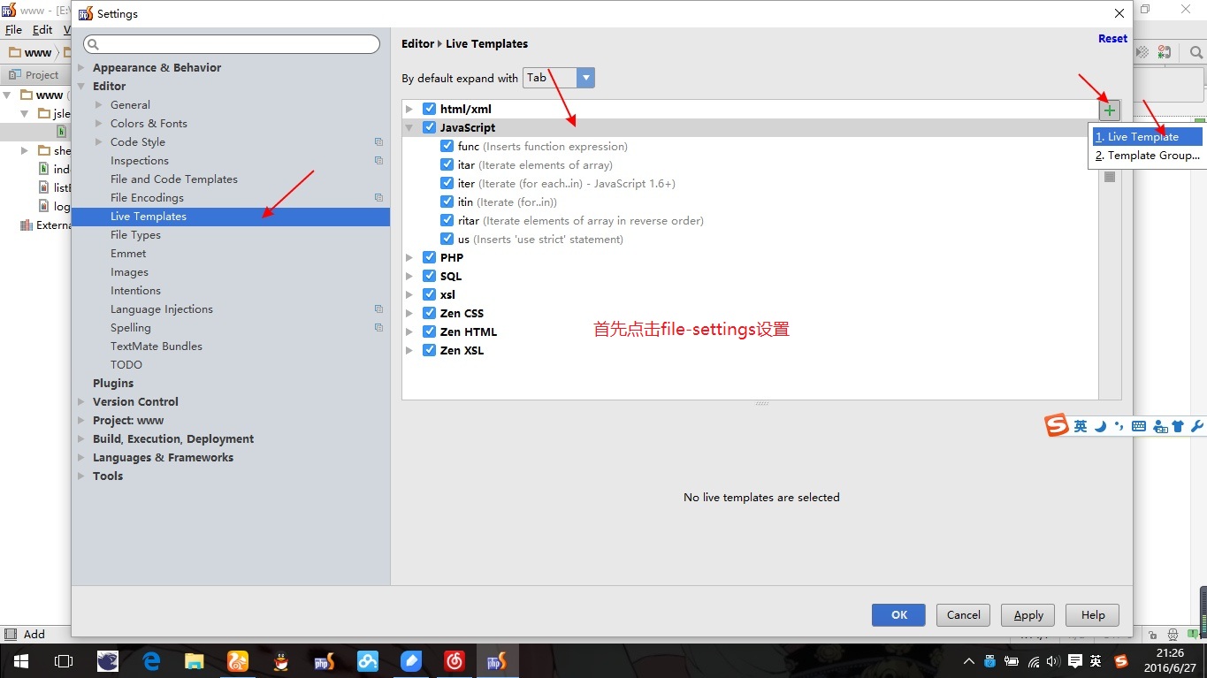Switch to the Project tool window tab
The width and height of the screenshot is (1207, 678).
coord(34,75)
